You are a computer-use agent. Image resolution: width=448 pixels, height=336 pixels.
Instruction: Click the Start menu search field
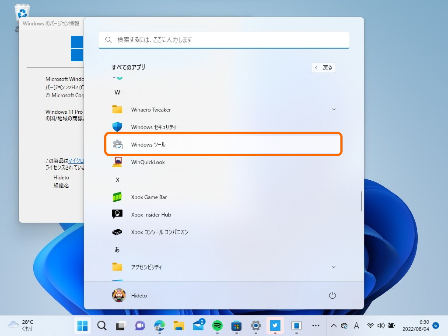(224, 39)
